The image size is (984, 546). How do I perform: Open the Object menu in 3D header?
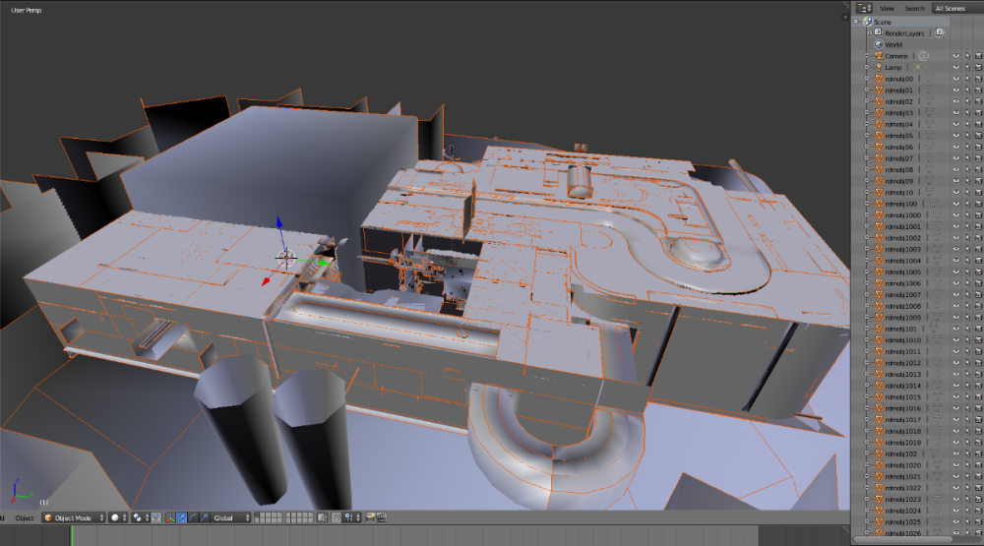click(24, 517)
